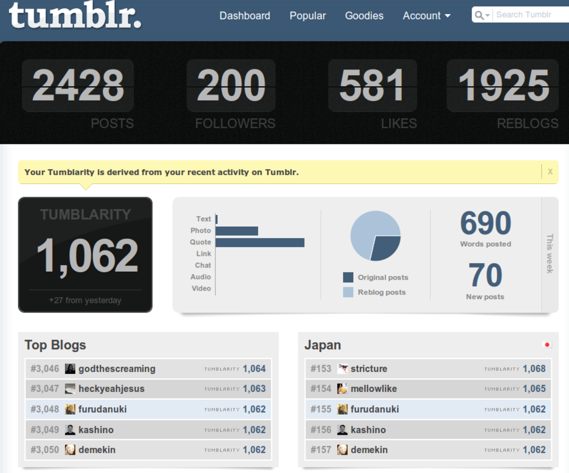Screen dimensions: 569x473
Task: Go to the Dashboard page
Action: point(245,16)
